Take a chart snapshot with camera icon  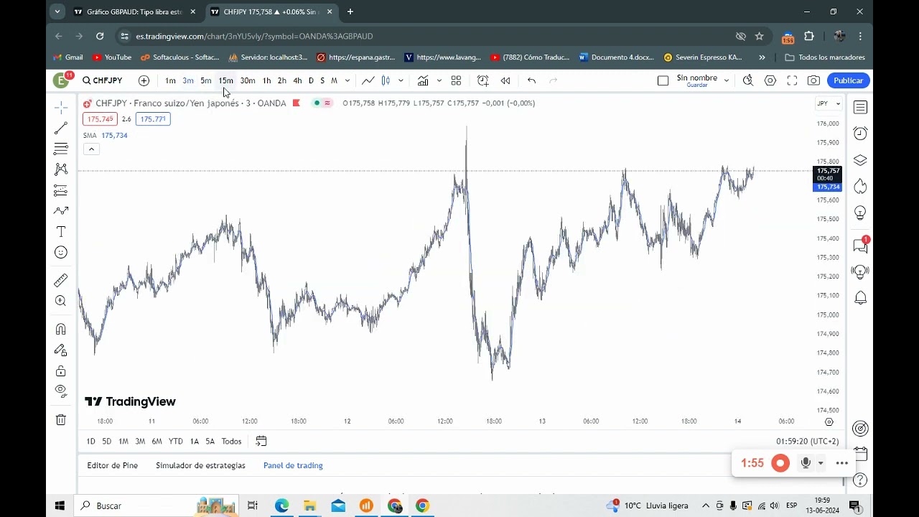pyautogui.click(x=813, y=80)
